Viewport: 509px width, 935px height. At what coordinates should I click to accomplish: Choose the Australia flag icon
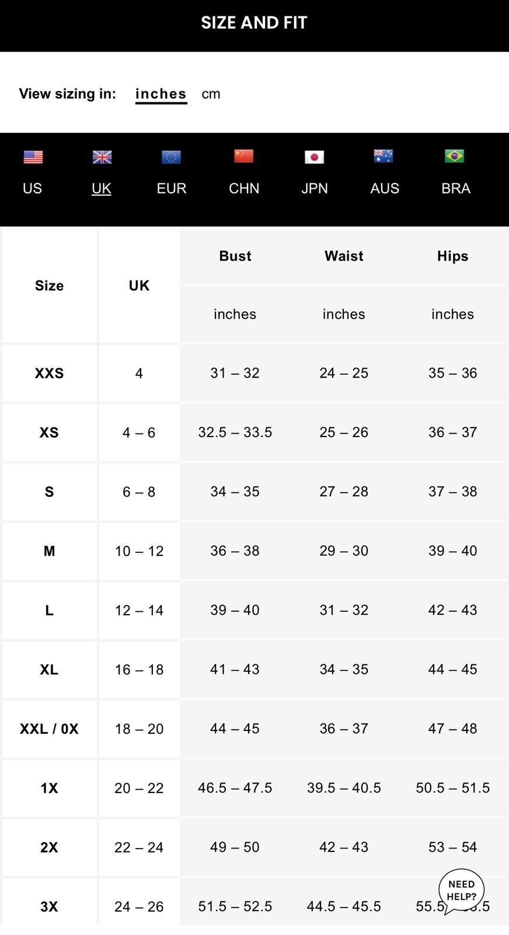(384, 156)
